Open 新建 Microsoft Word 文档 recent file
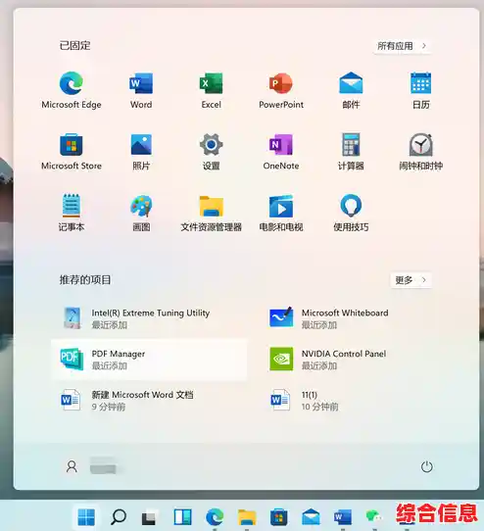484x531 pixels. (149, 401)
